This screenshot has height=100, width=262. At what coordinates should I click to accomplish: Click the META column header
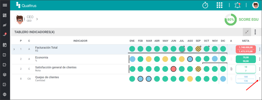(x=246, y=41)
